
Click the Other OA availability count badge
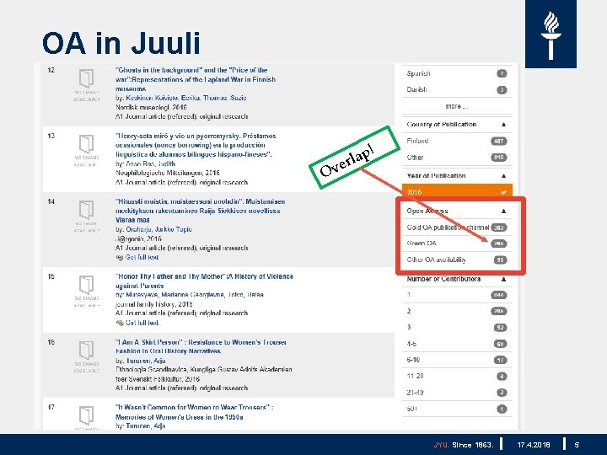(x=500, y=260)
